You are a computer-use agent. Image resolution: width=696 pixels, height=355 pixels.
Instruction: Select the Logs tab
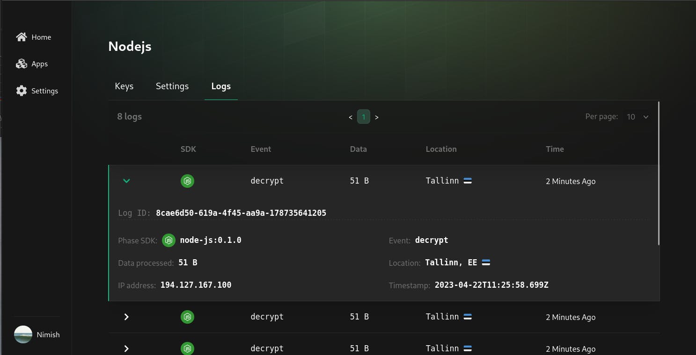click(x=221, y=86)
